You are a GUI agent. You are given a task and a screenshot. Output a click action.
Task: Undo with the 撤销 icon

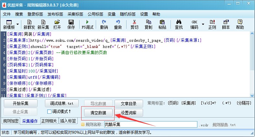pos(104,22)
